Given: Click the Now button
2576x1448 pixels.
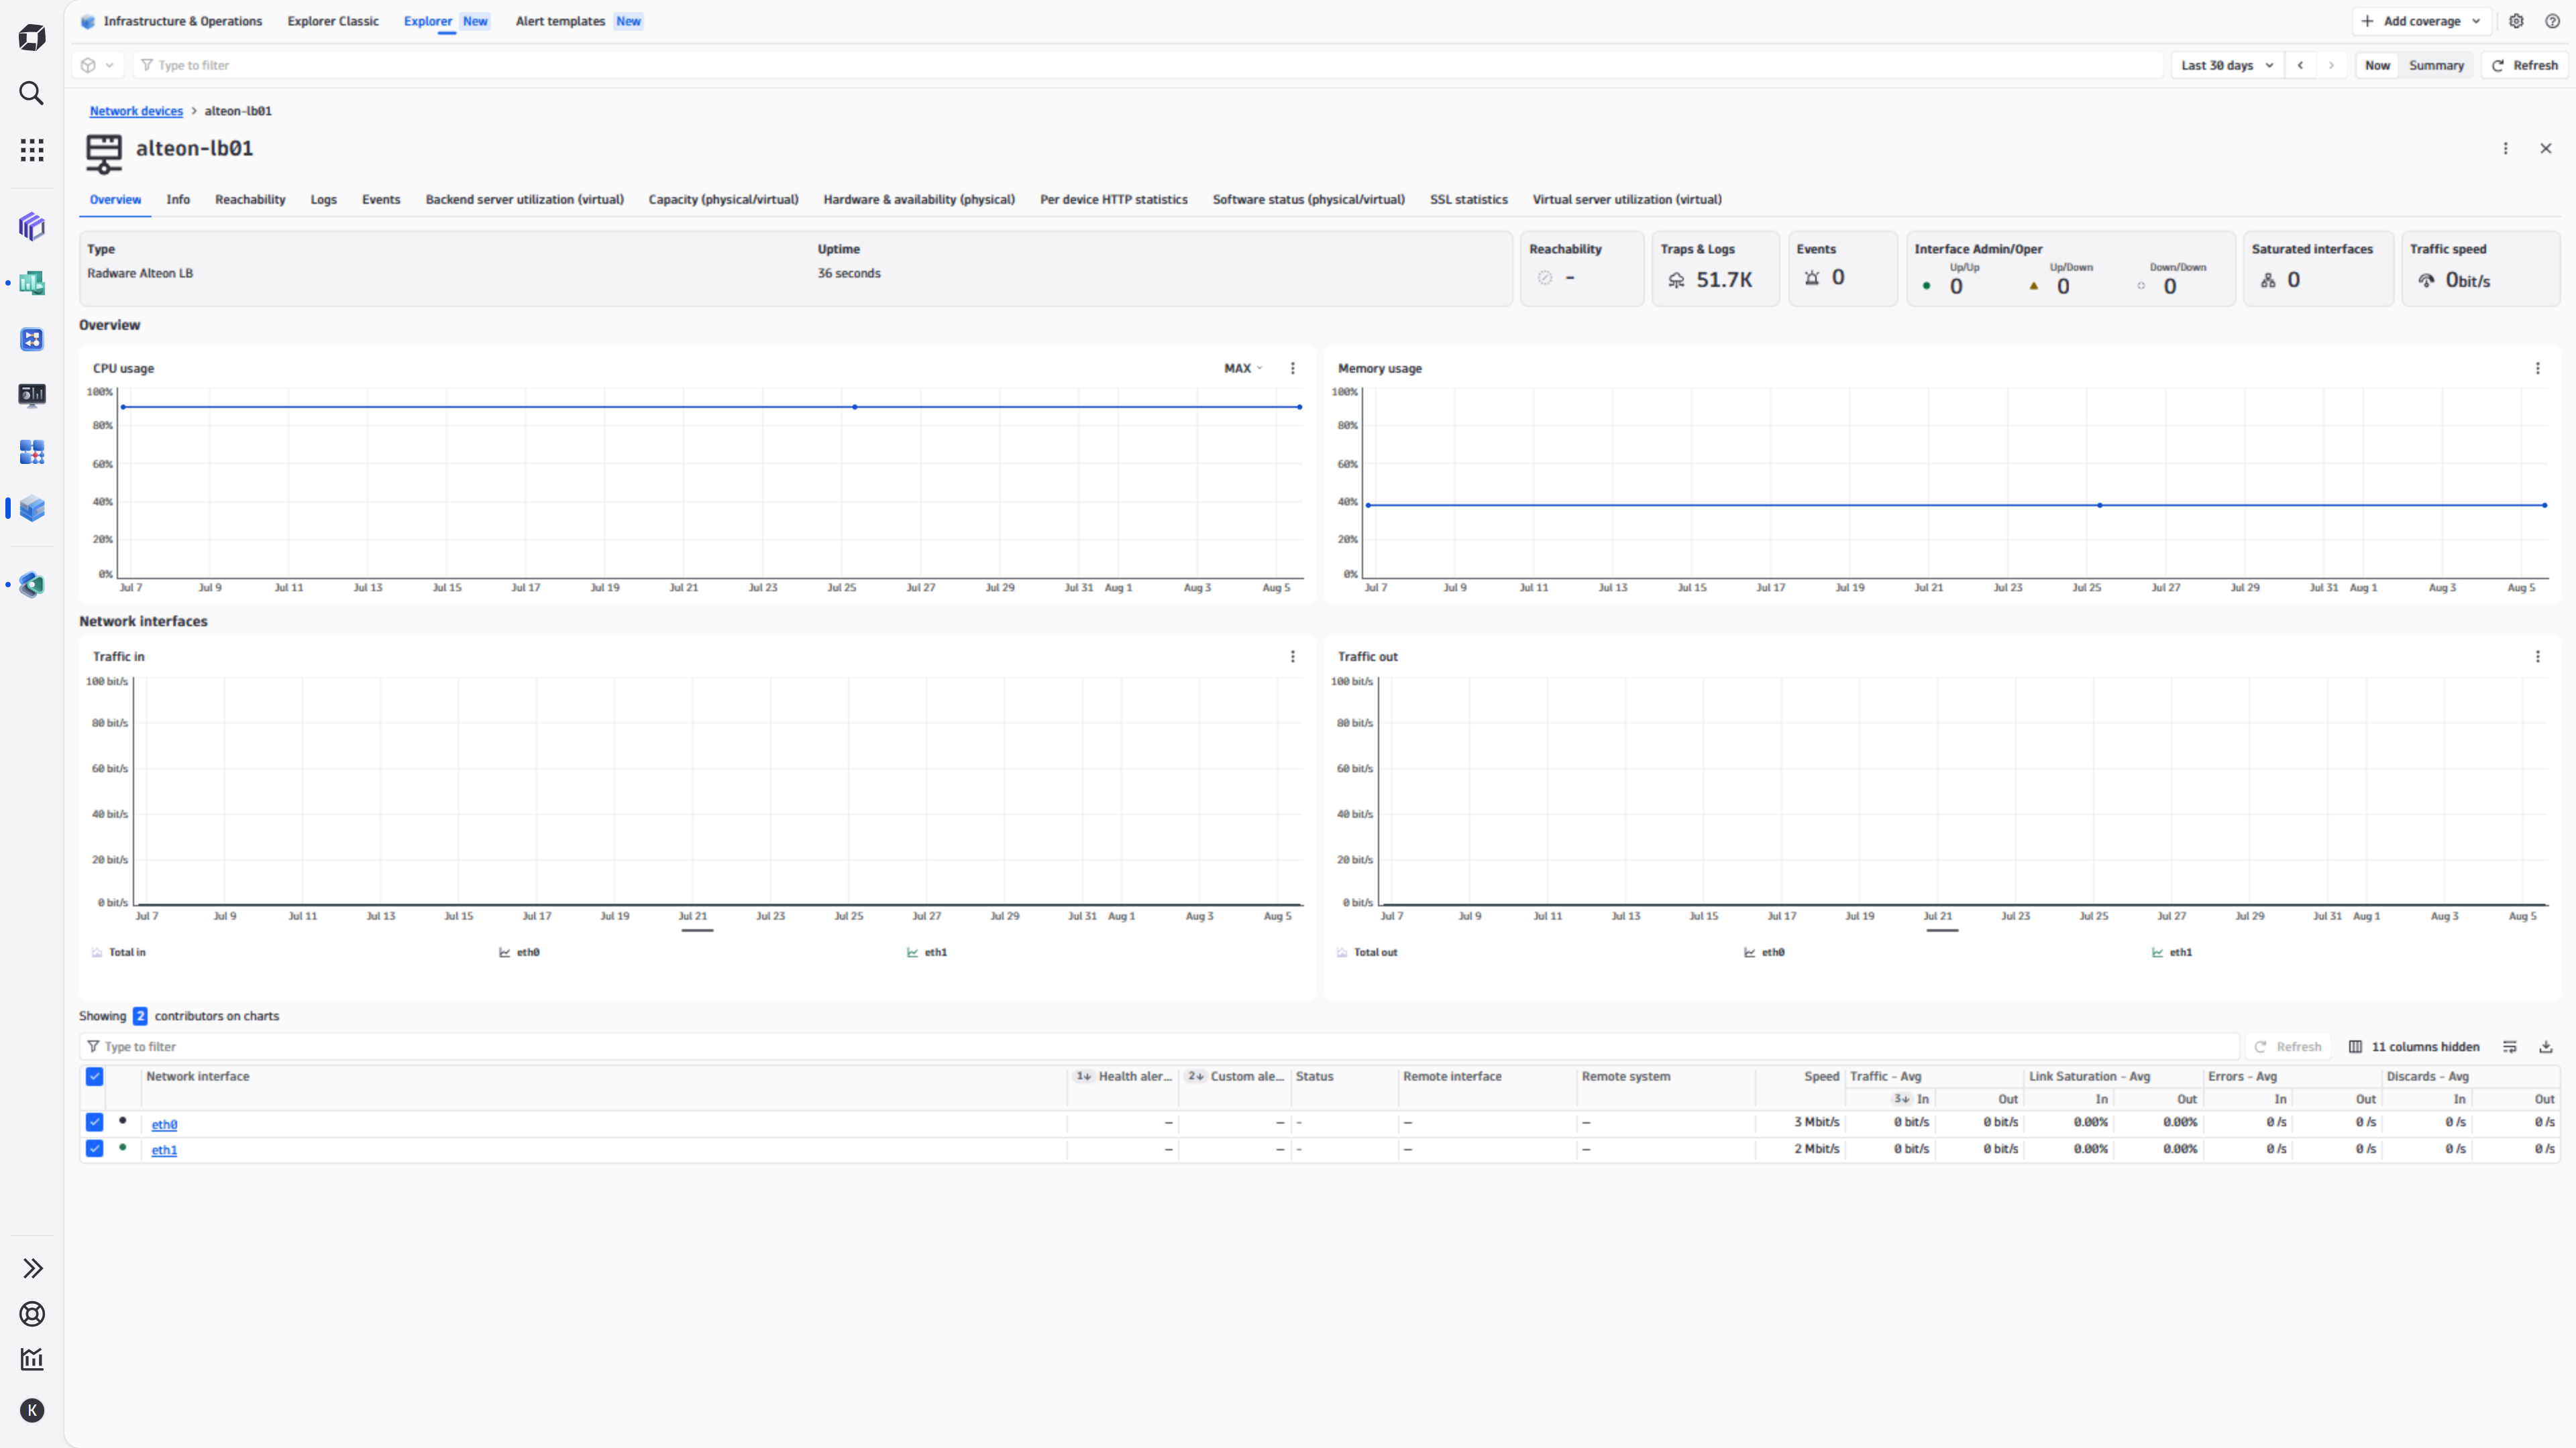Looking at the screenshot, I should 2377,65.
